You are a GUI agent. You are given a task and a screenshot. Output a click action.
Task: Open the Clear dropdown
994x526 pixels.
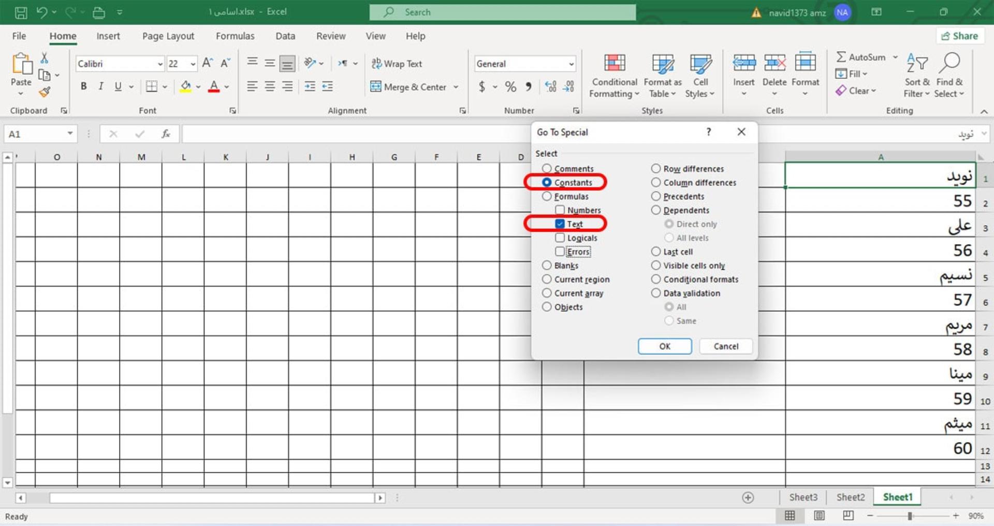(x=856, y=91)
